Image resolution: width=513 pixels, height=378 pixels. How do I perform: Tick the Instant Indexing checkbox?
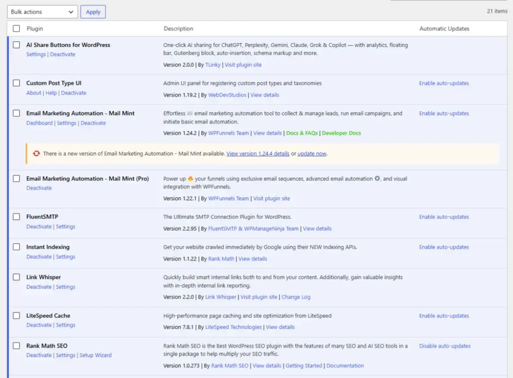tap(17, 247)
